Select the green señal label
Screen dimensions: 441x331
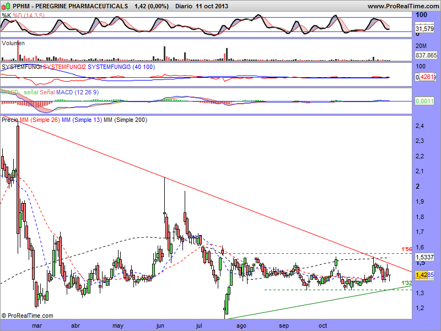[x=31, y=92]
